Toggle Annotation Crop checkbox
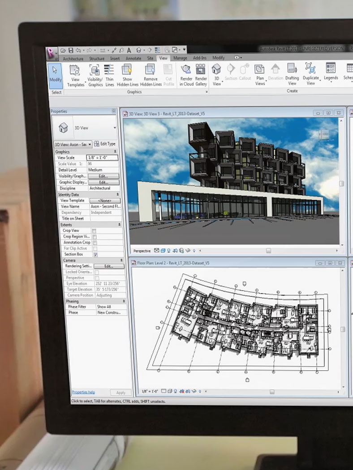This screenshot has height=470, width=353. click(x=95, y=243)
